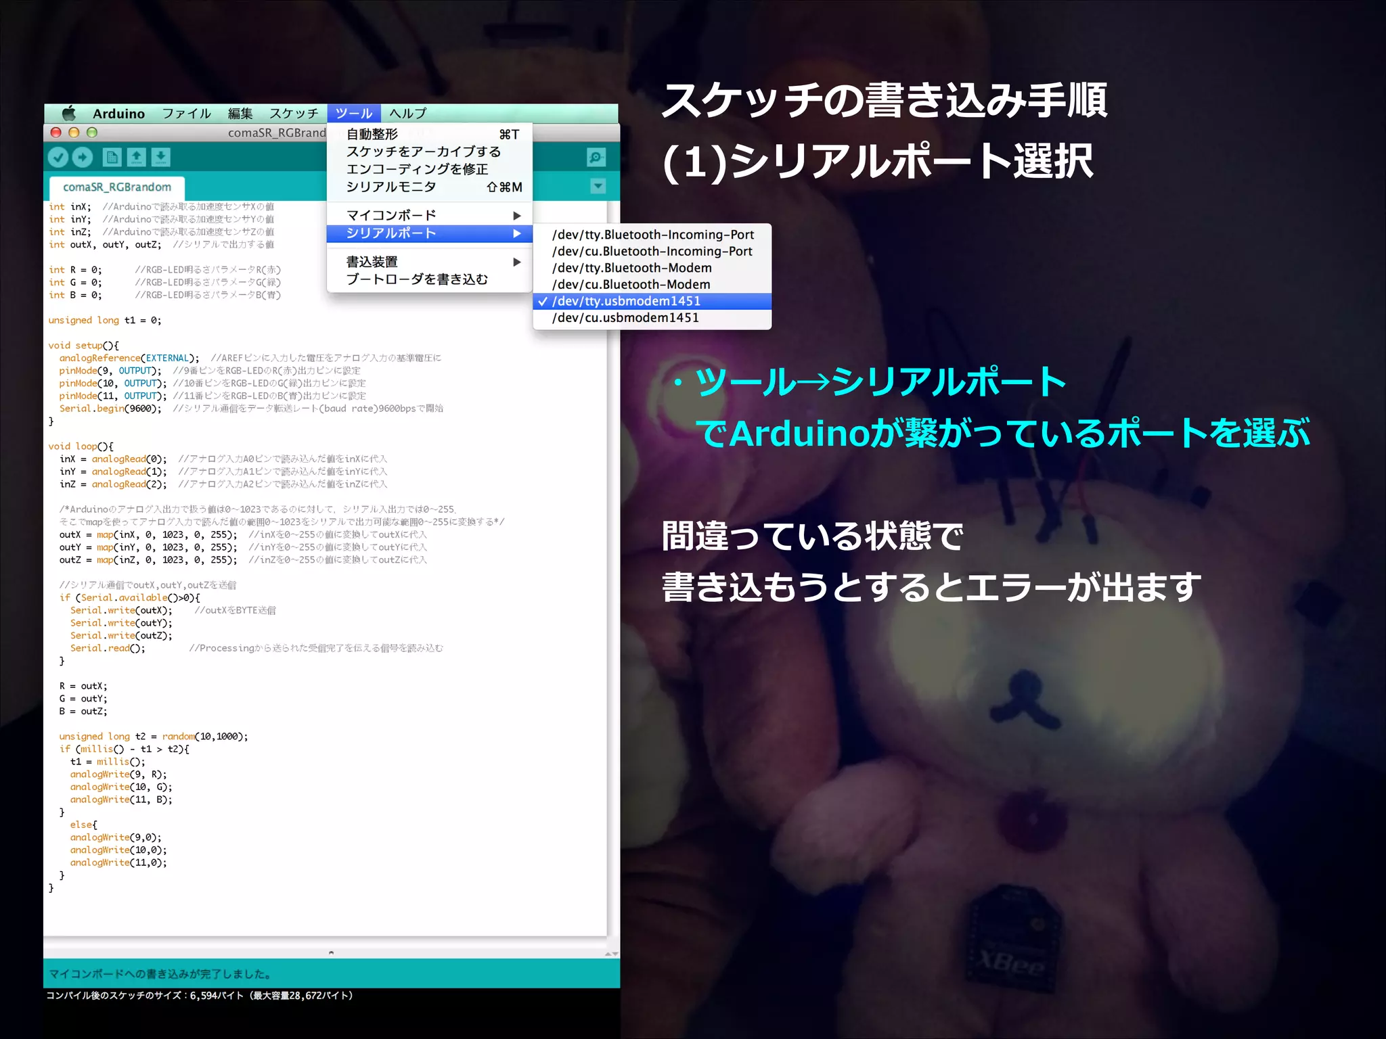1386x1039 pixels.
Task: Click 'outX = map(inX, 0, 1023, 0, 255);' line
Action: 148,535
